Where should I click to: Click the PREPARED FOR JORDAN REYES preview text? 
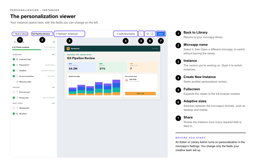(79, 55)
